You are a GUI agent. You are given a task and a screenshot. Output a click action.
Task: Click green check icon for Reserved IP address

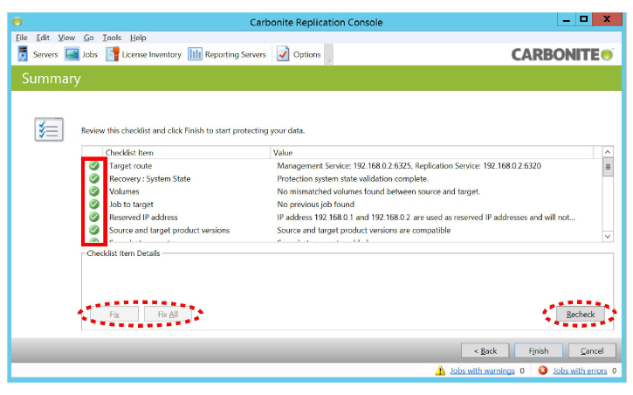click(x=94, y=218)
